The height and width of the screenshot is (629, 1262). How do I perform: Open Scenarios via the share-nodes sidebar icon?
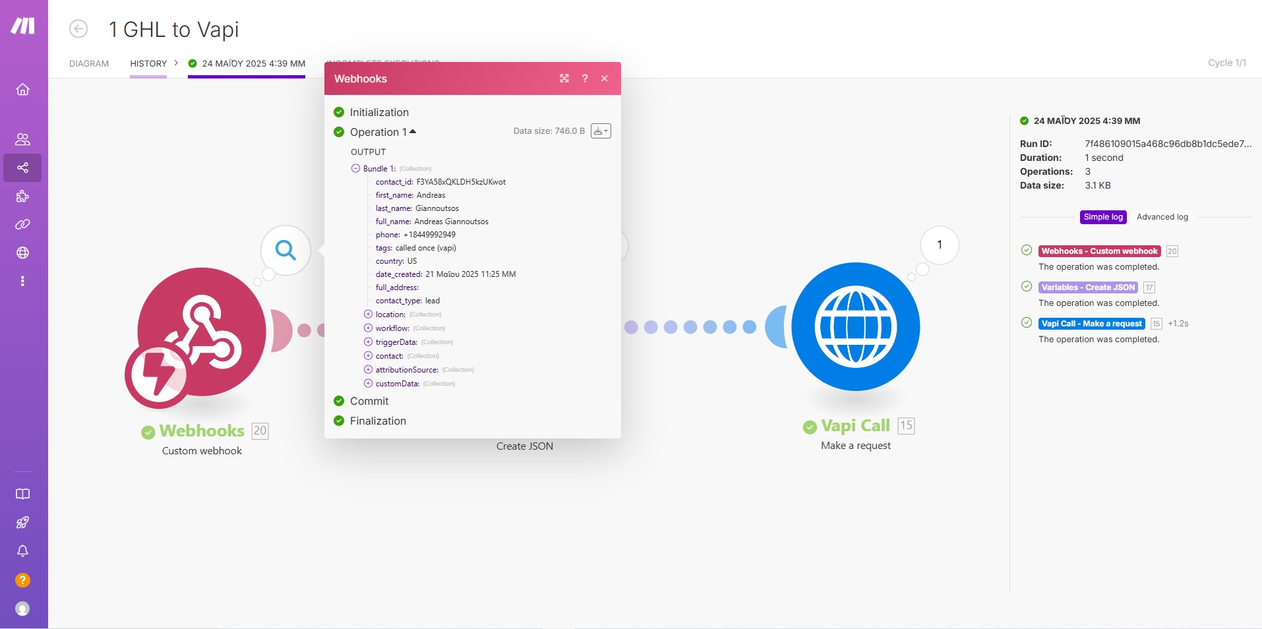click(22, 167)
